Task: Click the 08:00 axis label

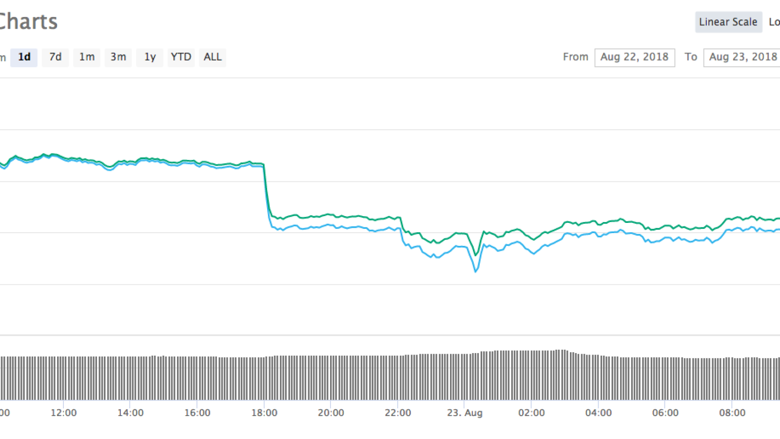Action: [x=732, y=413]
